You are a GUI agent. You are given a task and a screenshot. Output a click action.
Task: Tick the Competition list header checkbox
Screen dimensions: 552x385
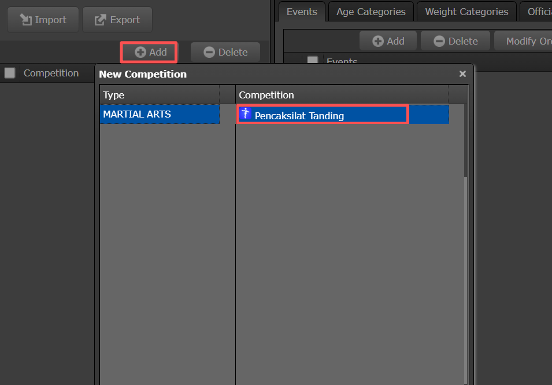point(9,73)
